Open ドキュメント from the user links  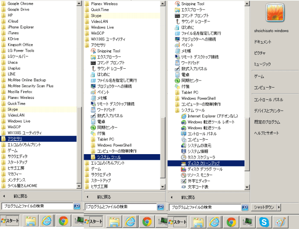pyautogui.click(x=262, y=42)
